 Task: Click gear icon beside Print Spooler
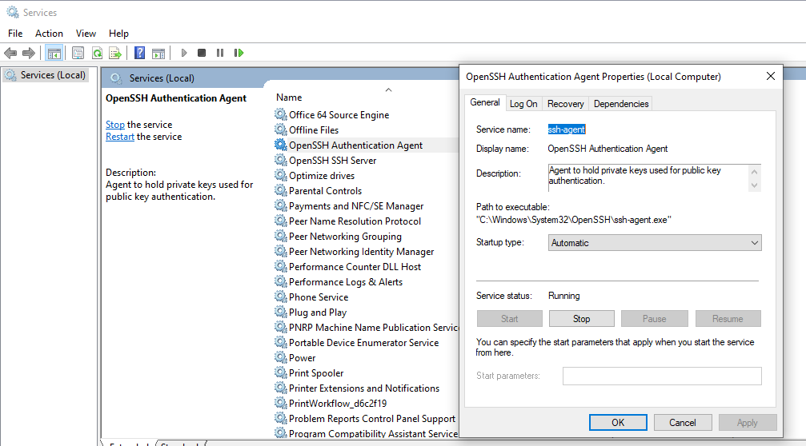(x=280, y=372)
